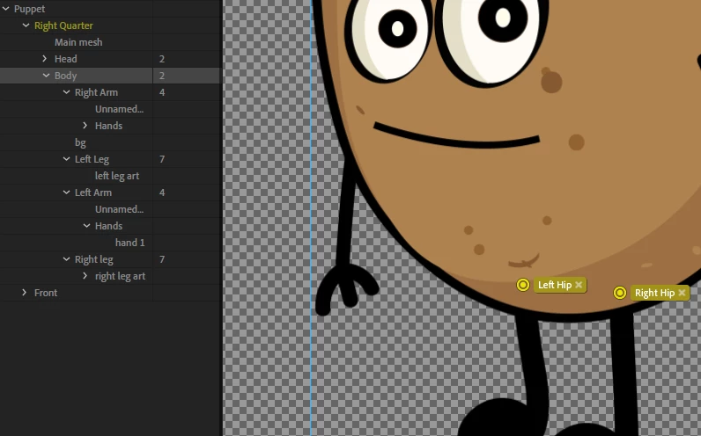Collapse the Right leg group chevron
This screenshot has height=436, width=701.
pyautogui.click(x=66, y=259)
